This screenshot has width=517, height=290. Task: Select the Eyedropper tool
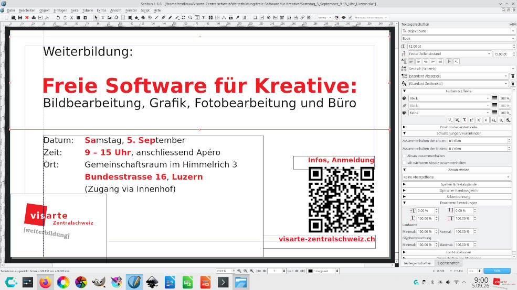(237, 17)
